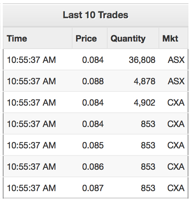190x201 pixels.
Task: Click the ASX cell in 0.088 row
Action: click(176, 81)
